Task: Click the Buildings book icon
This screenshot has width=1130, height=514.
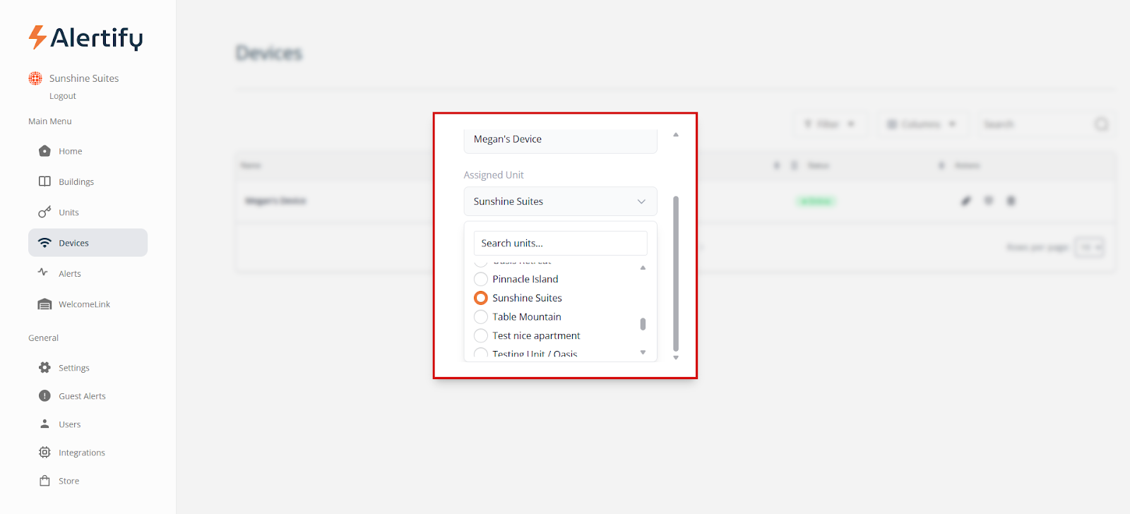Action: point(44,181)
